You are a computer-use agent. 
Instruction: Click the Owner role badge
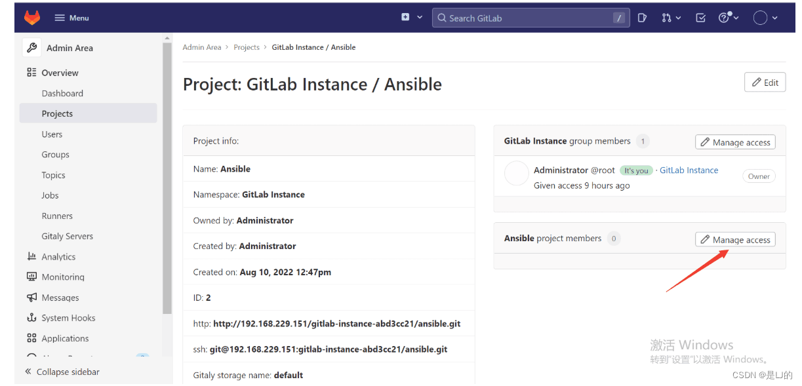[x=759, y=176]
